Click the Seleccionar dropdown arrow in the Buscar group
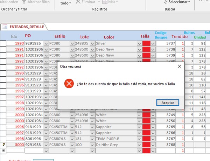 coord(189,2)
